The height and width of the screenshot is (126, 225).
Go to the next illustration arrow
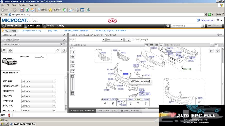coord(217,51)
